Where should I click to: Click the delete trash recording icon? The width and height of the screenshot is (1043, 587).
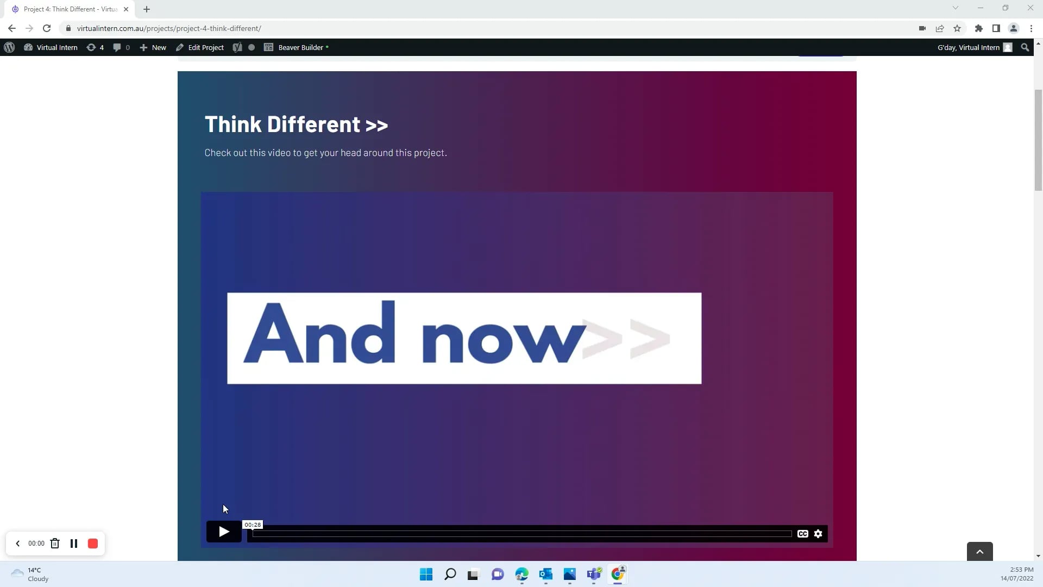[x=55, y=542]
